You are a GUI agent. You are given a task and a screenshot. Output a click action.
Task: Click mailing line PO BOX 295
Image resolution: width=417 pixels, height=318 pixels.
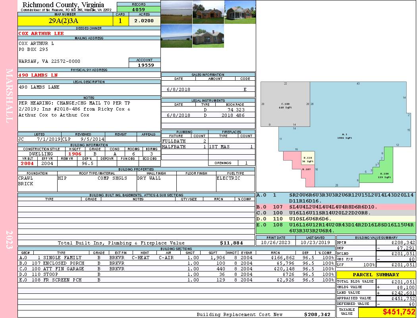[x=33, y=50]
